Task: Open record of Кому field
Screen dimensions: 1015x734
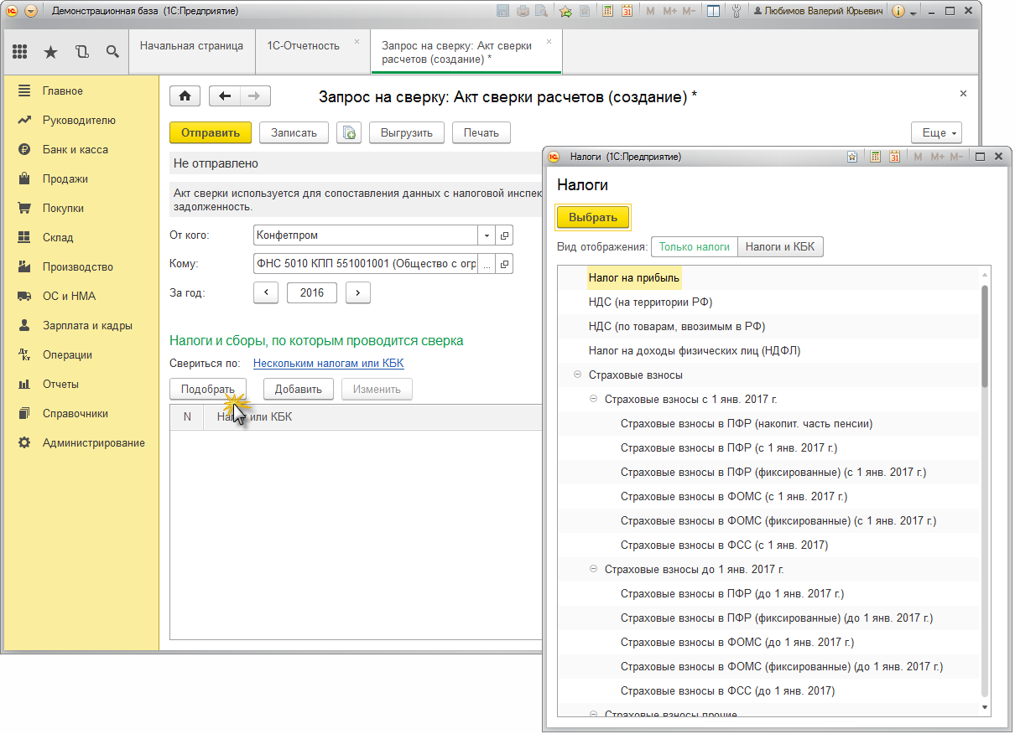Action: coord(504,264)
